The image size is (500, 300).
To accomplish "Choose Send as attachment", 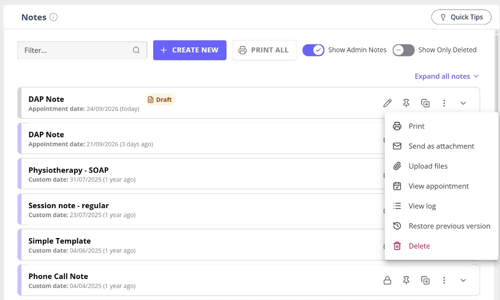I will point(441,146).
